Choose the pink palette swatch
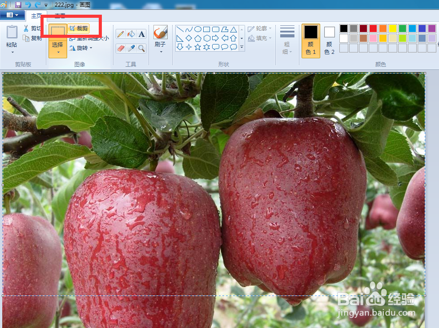439x328 pixels. pyautogui.click(x=373, y=38)
